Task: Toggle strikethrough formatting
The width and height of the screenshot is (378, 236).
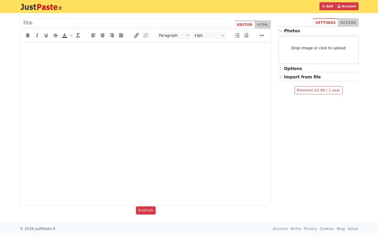Action: [x=55, y=36]
